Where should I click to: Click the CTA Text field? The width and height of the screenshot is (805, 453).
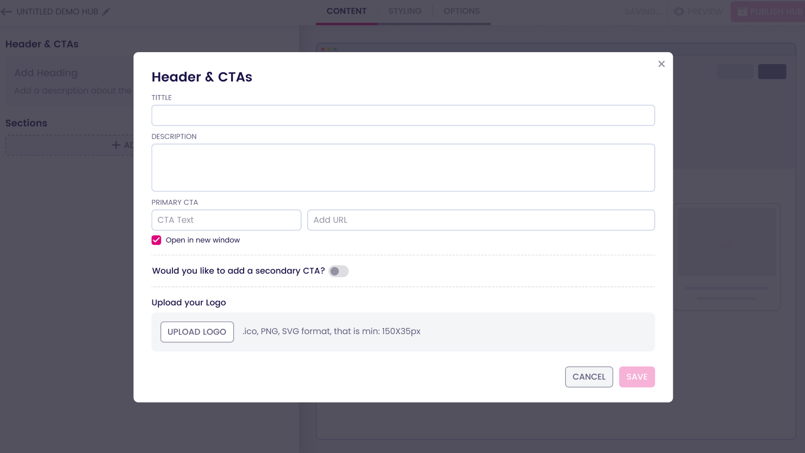226,220
